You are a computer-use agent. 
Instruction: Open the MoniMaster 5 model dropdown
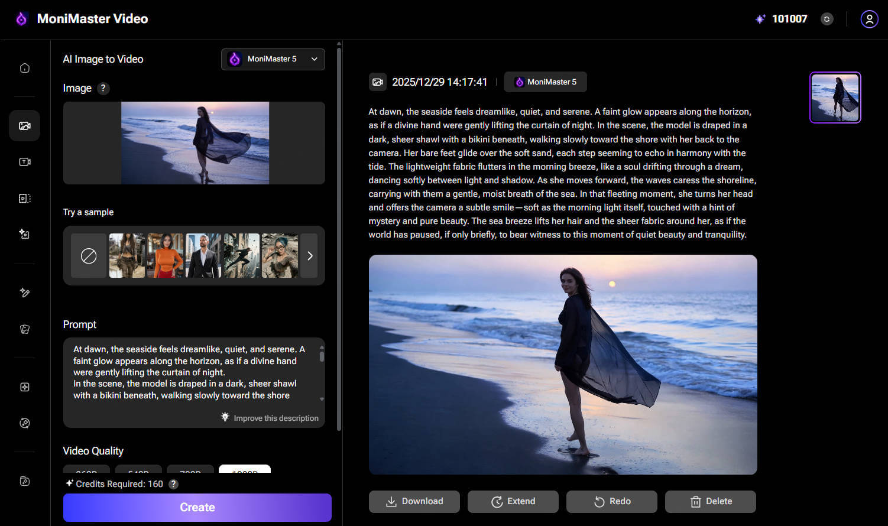click(x=273, y=59)
